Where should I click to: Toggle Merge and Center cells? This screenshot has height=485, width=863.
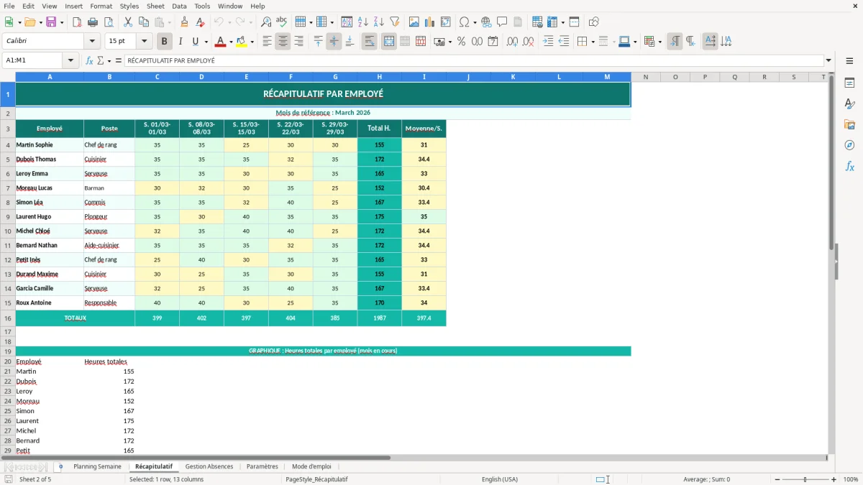pyautogui.click(x=389, y=42)
